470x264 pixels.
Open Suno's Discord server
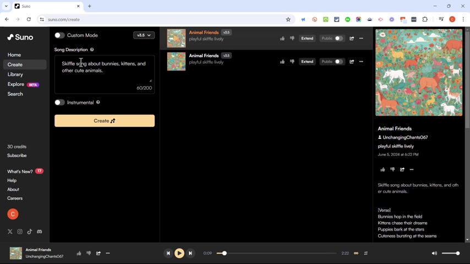(39, 232)
